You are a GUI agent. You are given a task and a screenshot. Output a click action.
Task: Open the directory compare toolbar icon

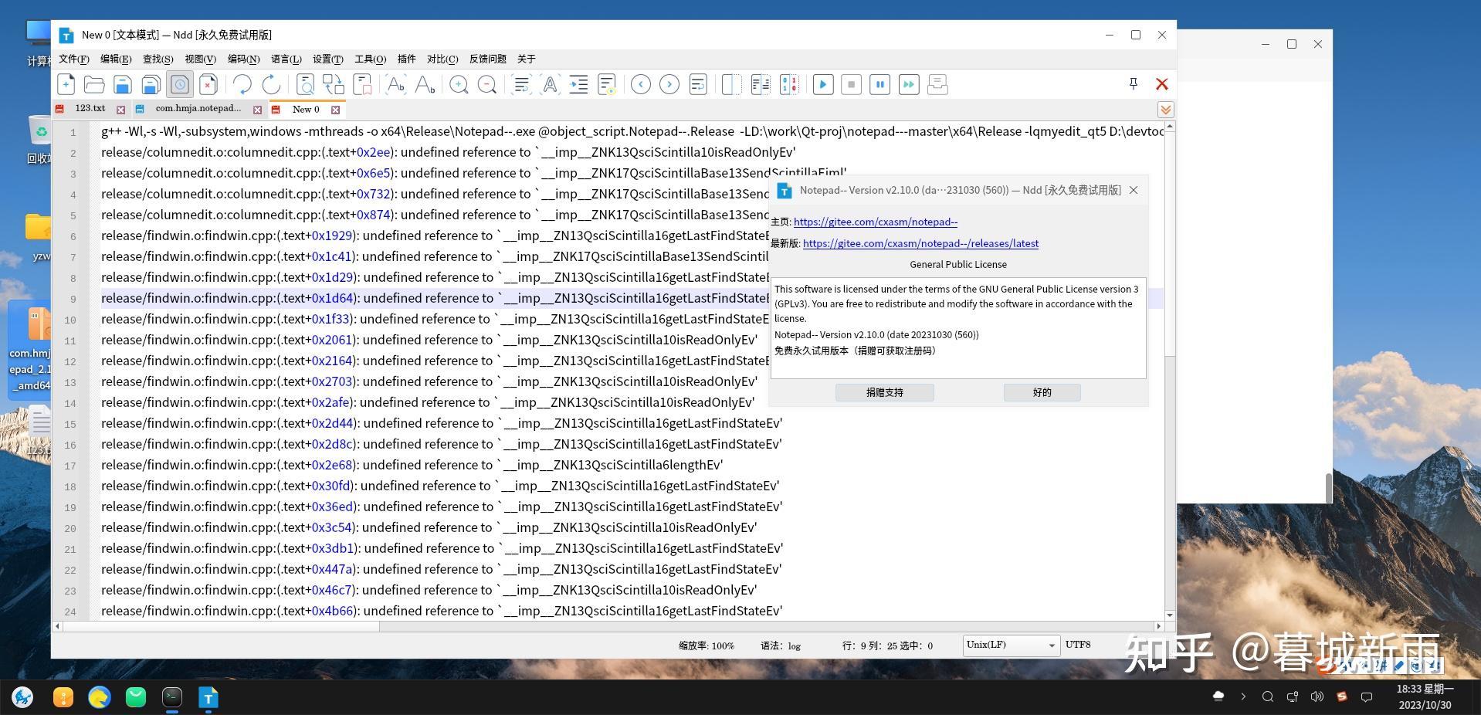(761, 84)
